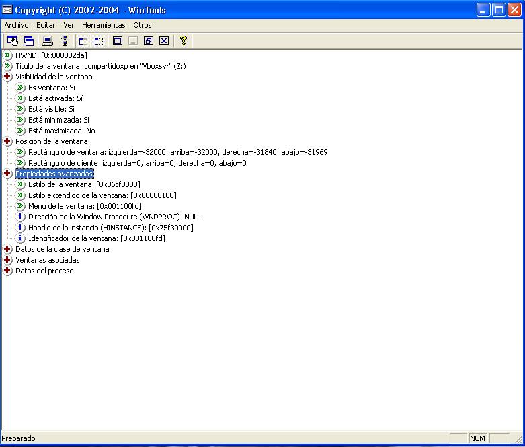The width and height of the screenshot is (525, 447).
Task: Select the HWND: [0x000302da] row
Action: tap(51, 55)
